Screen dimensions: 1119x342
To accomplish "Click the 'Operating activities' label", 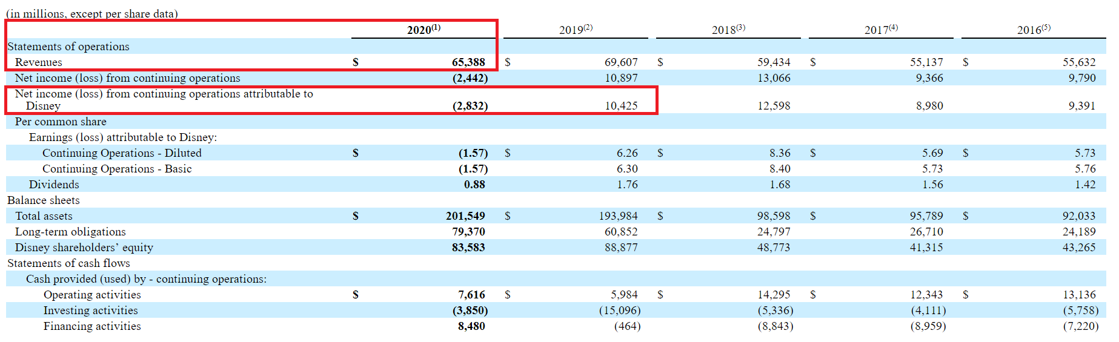I will click(x=92, y=295).
